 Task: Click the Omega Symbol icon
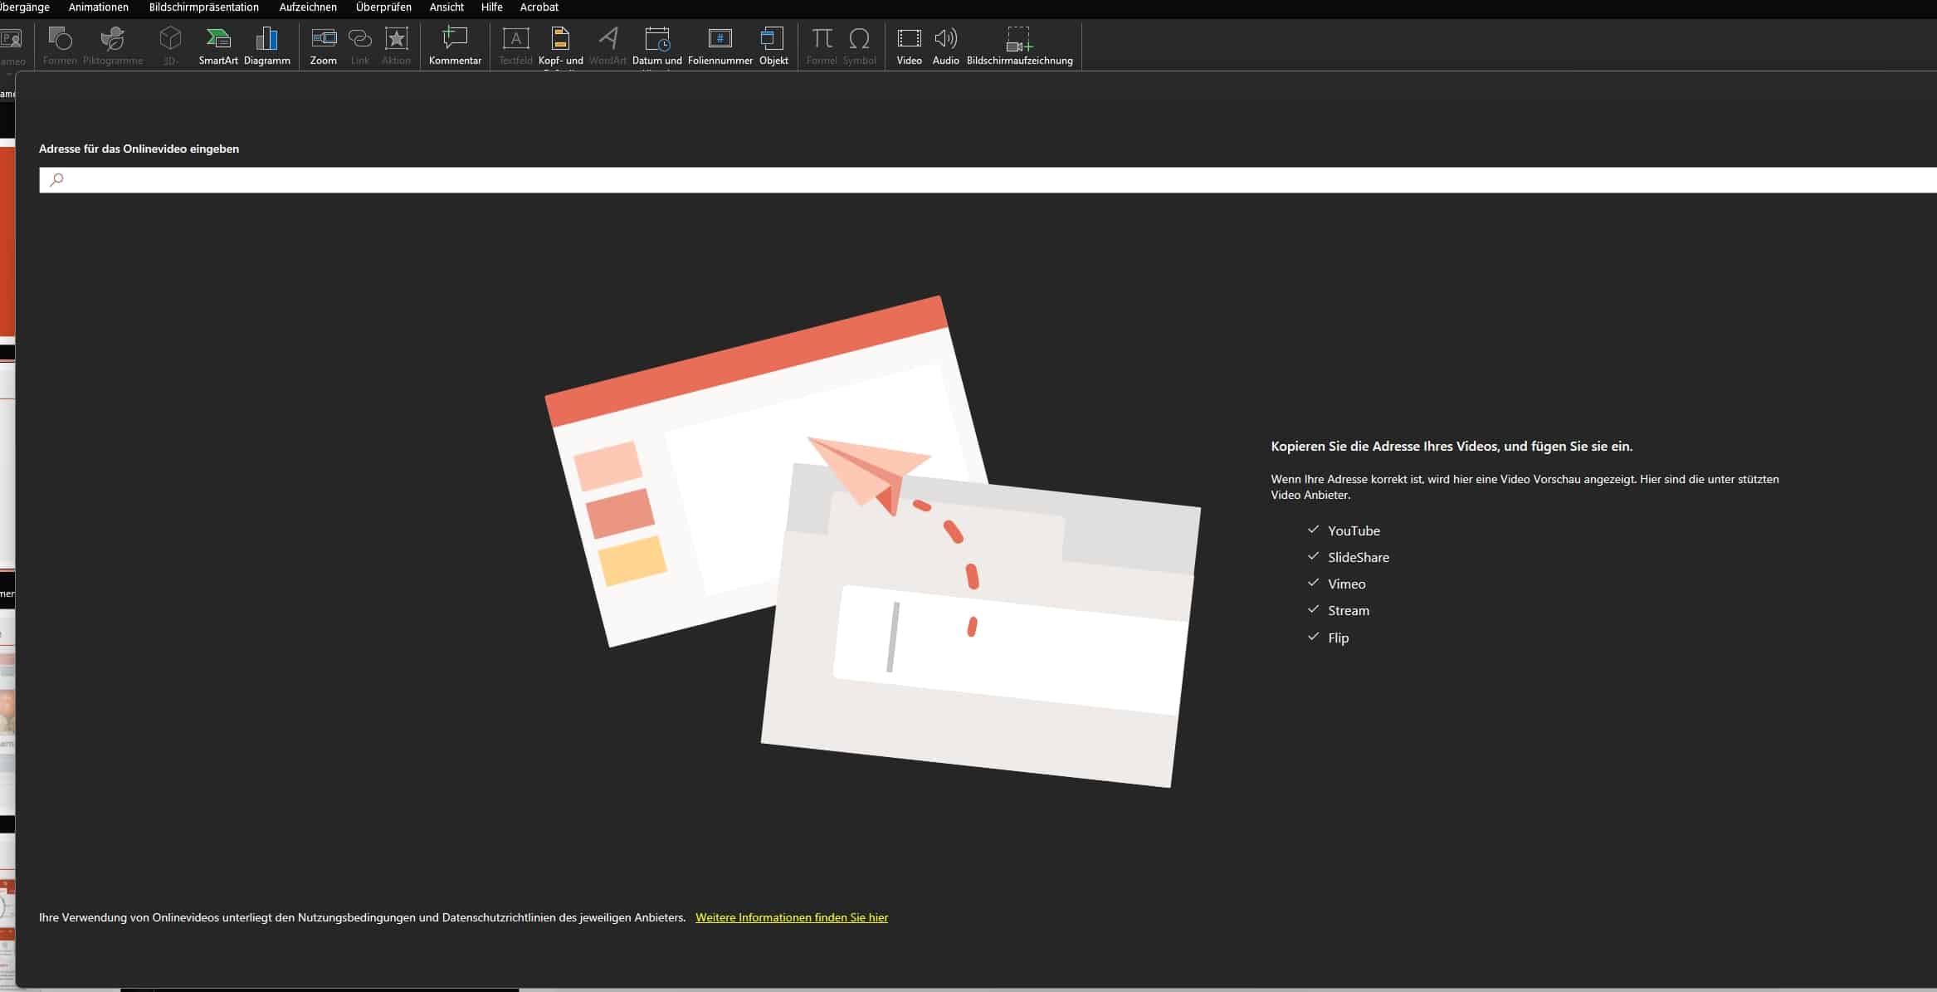(x=859, y=39)
